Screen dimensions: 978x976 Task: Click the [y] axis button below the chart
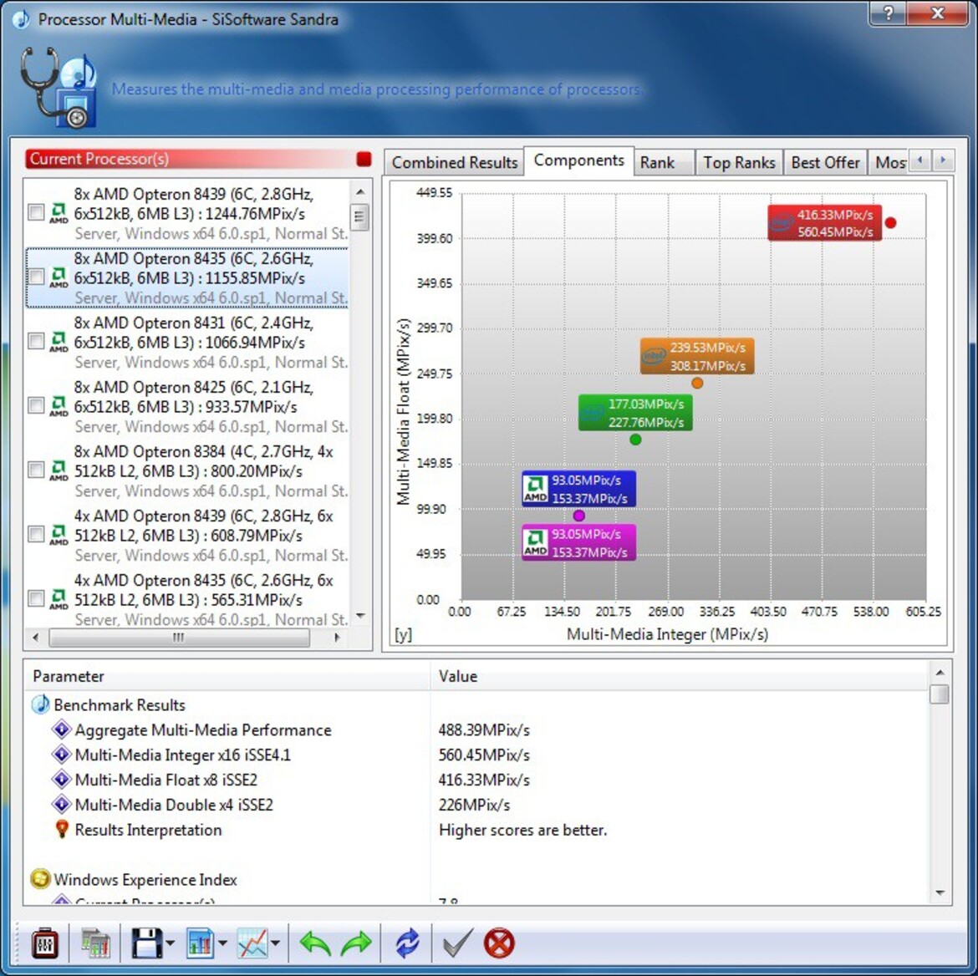click(403, 634)
